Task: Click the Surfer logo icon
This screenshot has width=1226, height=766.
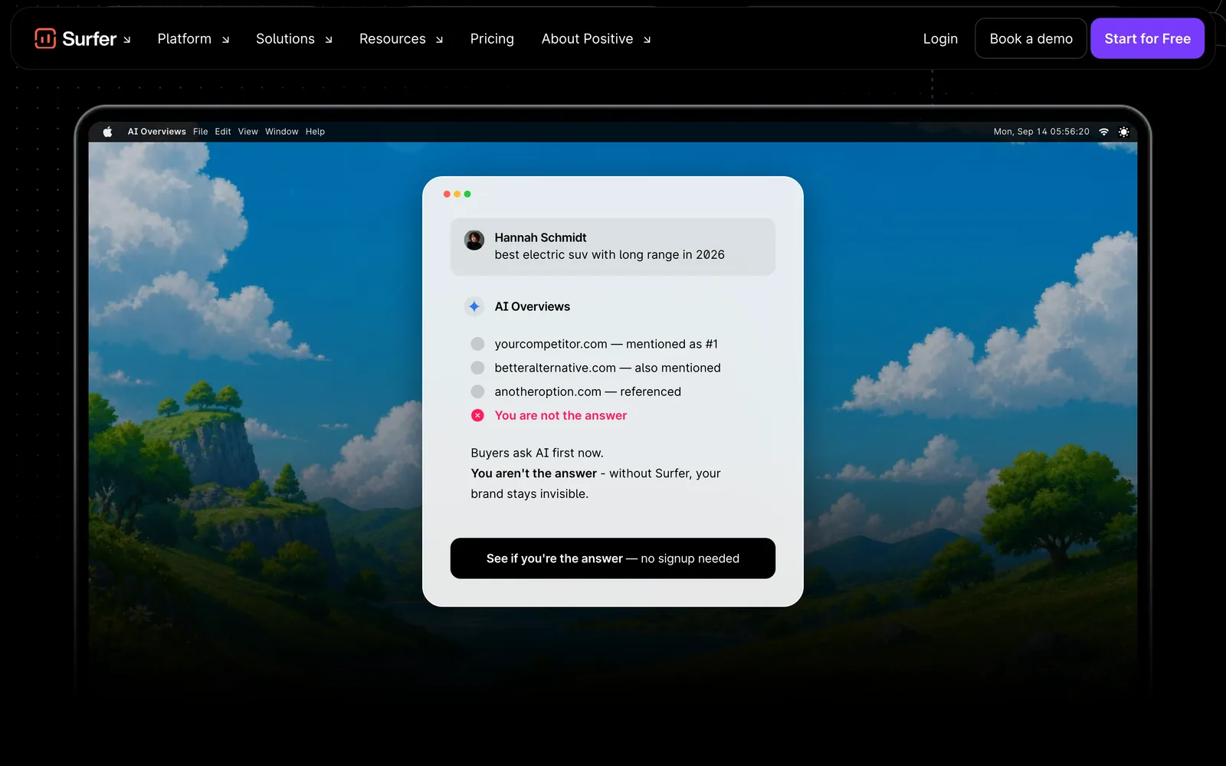Action: (x=45, y=38)
